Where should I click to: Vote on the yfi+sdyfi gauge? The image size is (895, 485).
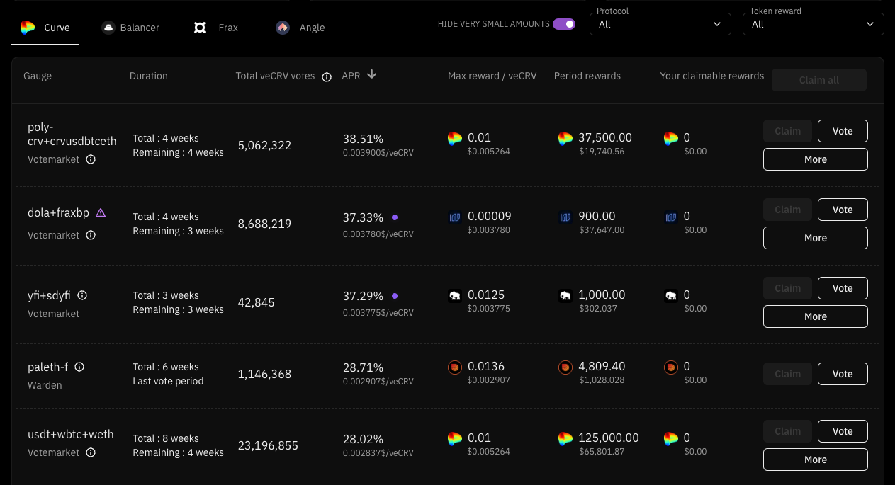click(843, 288)
